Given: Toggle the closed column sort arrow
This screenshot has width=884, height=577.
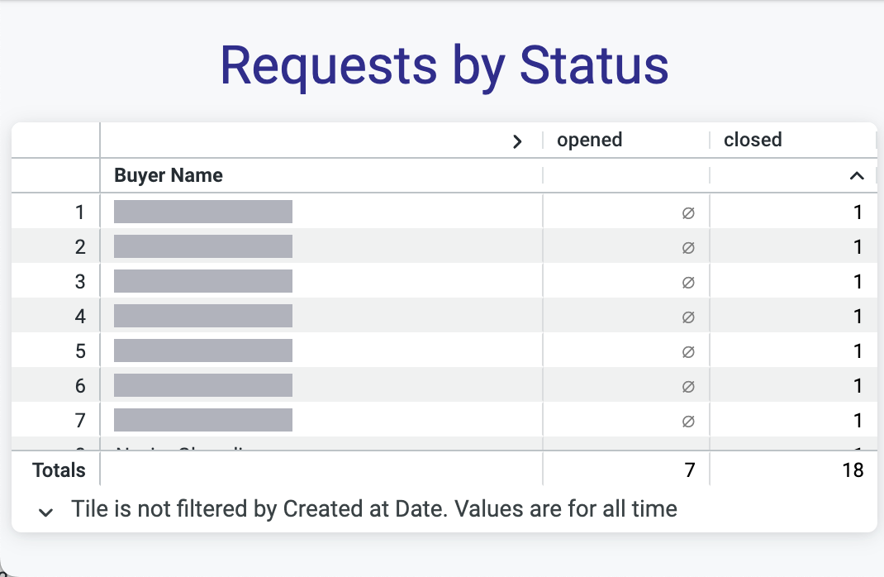Looking at the screenshot, I should (857, 175).
